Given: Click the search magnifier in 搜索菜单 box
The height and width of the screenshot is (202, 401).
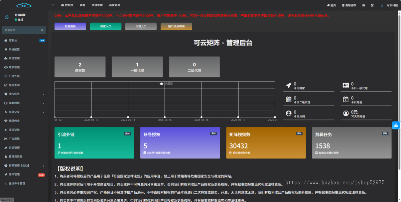Looking at the screenshot, I should click(42, 30).
